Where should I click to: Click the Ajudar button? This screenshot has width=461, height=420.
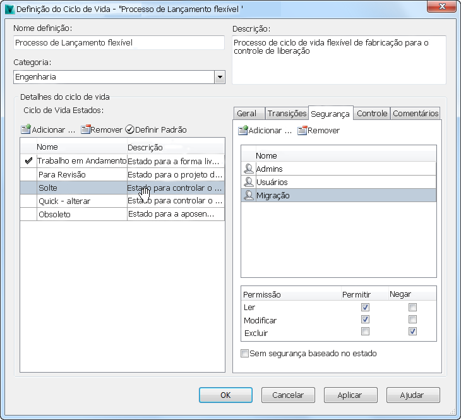pyautogui.click(x=413, y=395)
